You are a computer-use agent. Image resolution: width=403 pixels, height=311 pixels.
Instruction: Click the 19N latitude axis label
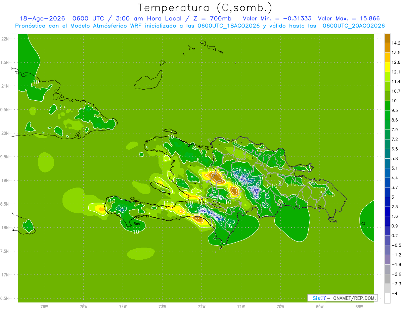[5, 180]
